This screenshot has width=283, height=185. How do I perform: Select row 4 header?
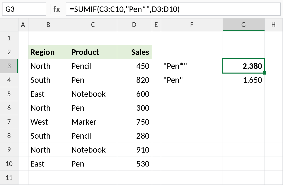point(9,80)
